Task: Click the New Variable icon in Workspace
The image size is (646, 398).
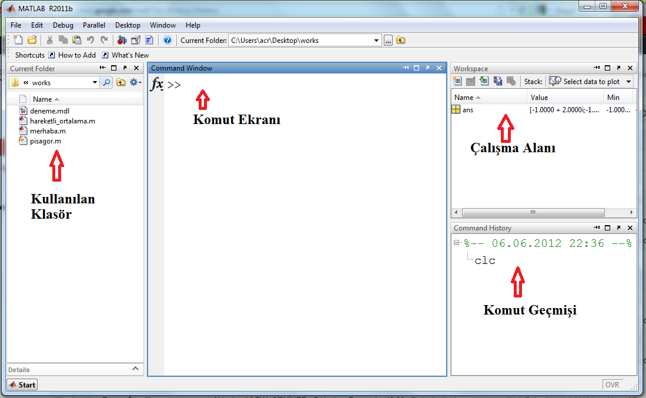Action: point(457,81)
